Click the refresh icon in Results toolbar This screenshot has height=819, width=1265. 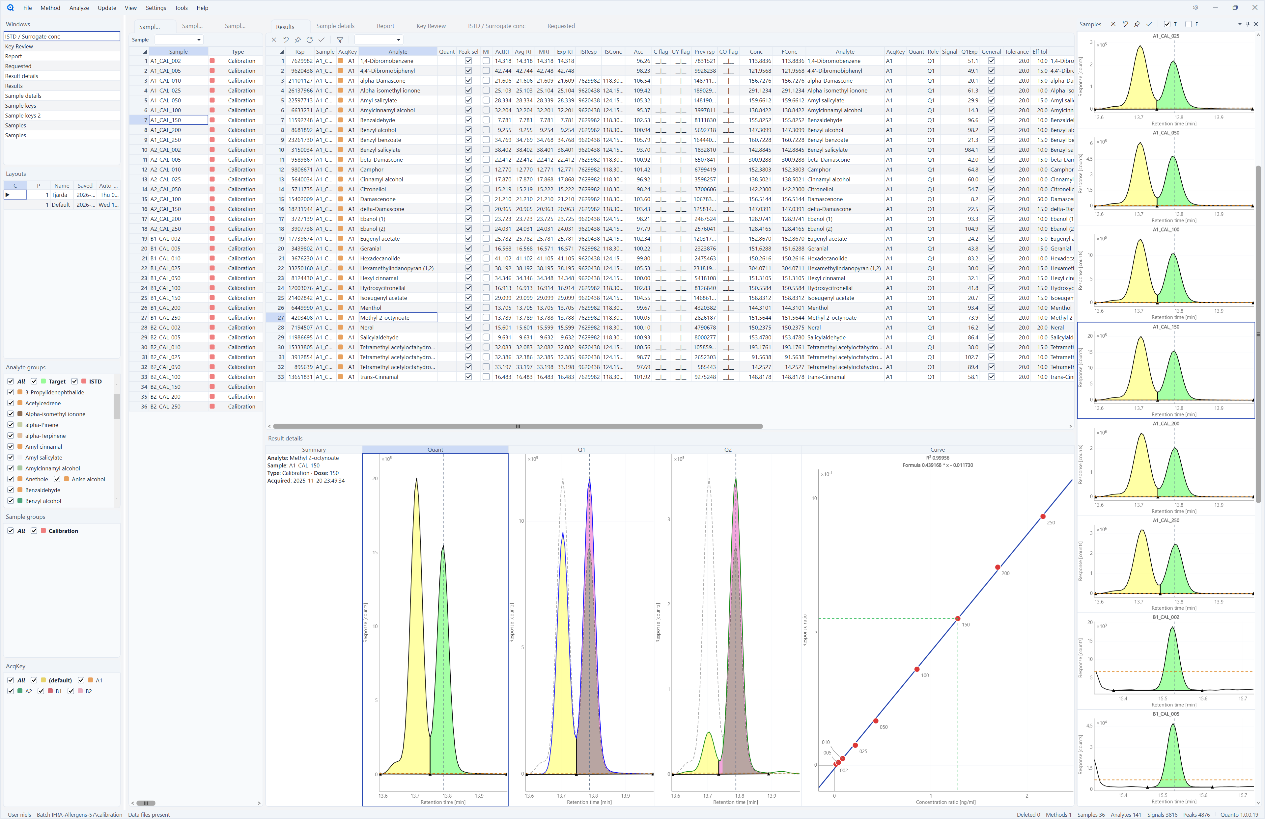pos(309,40)
